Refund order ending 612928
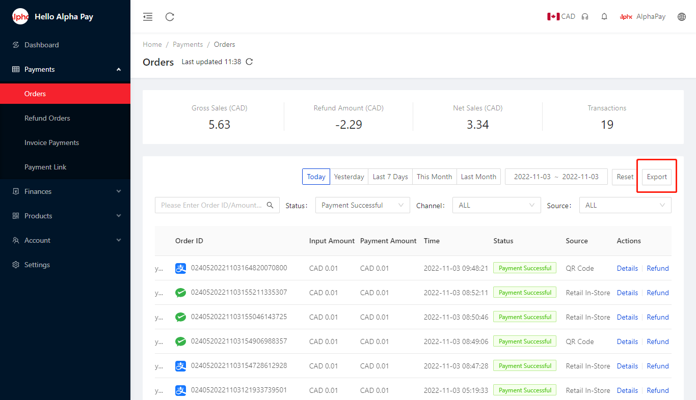This screenshot has width=696, height=400. (658, 366)
